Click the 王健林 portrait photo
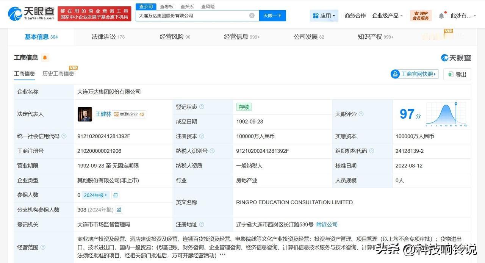This screenshot has height=263, width=485. point(85,114)
